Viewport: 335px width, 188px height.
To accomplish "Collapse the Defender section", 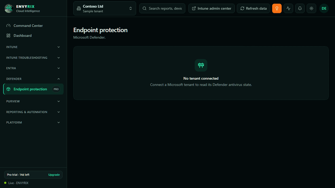I will pyautogui.click(x=33, y=79).
